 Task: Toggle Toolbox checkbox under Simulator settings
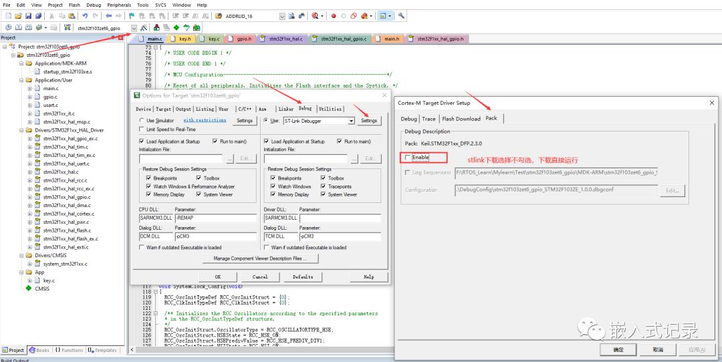(x=199, y=178)
